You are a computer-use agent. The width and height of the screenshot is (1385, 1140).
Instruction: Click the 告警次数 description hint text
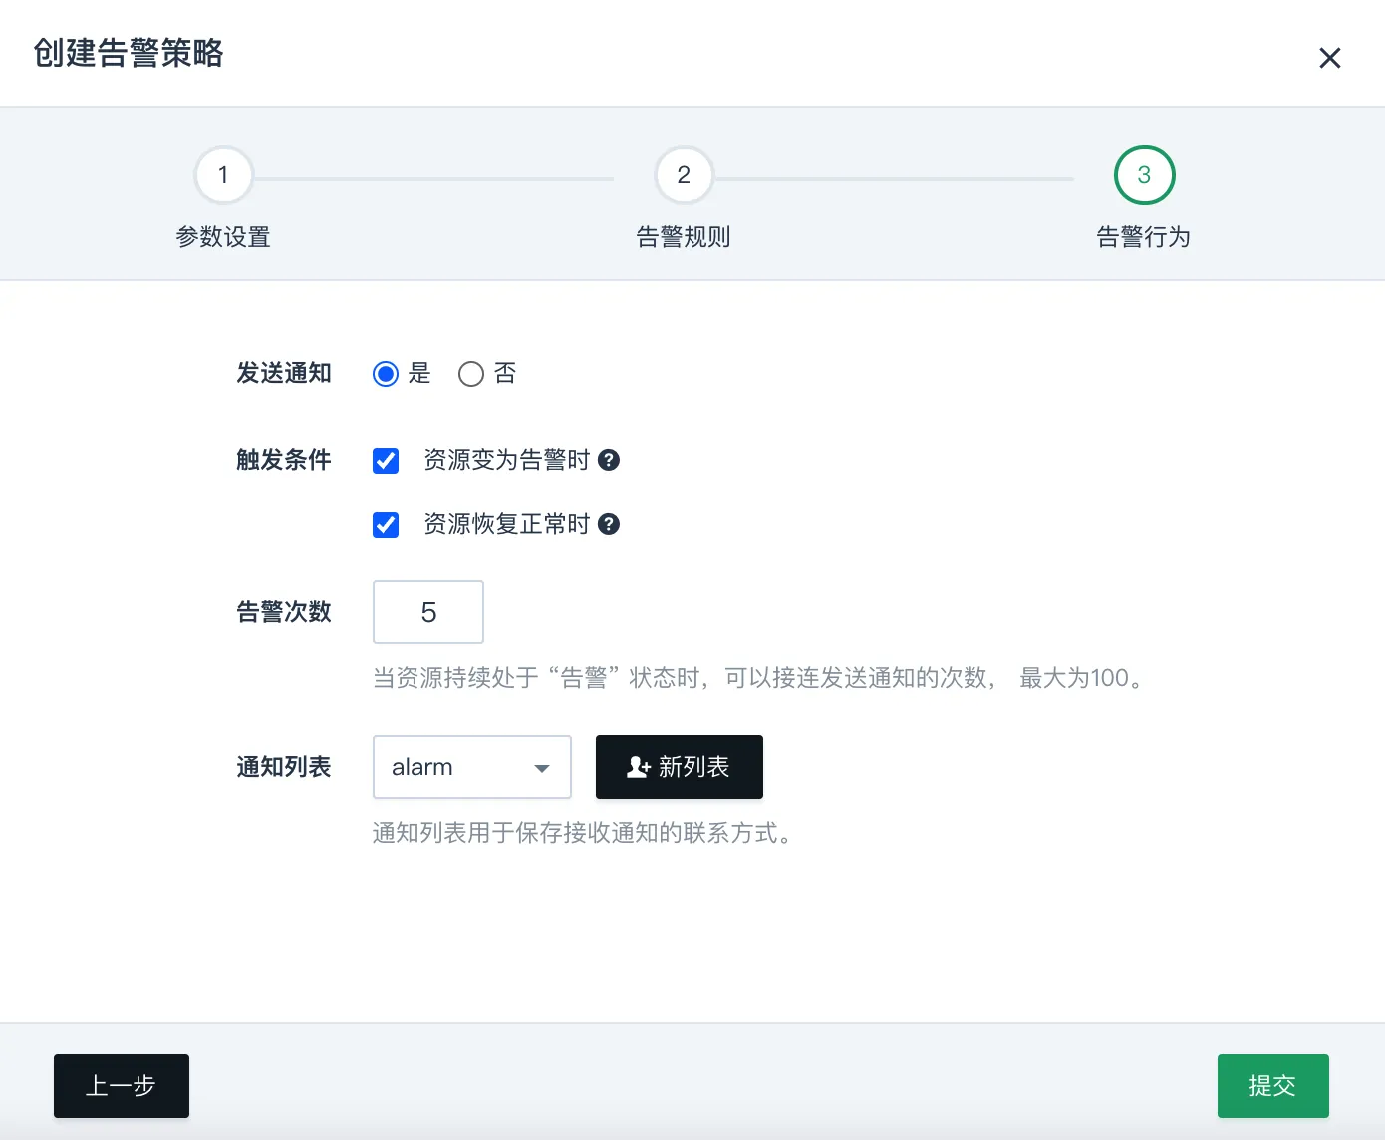(760, 678)
